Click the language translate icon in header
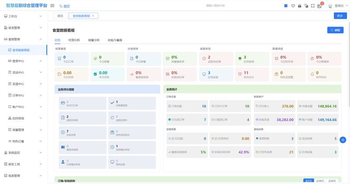The height and width of the screenshot is (184, 350). pos(306,6)
